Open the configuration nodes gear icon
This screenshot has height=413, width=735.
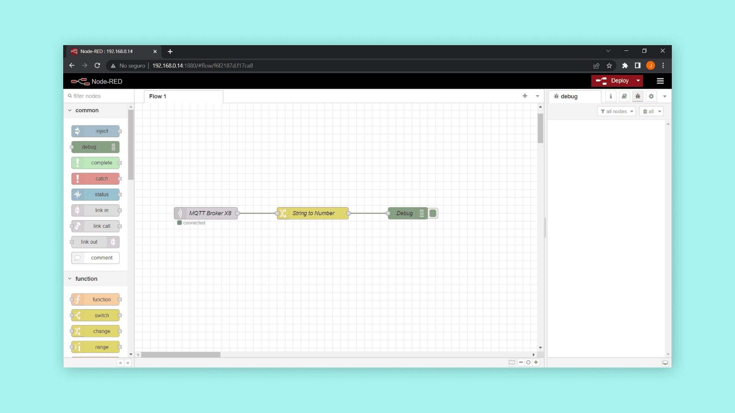pyautogui.click(x=651, y=96)
